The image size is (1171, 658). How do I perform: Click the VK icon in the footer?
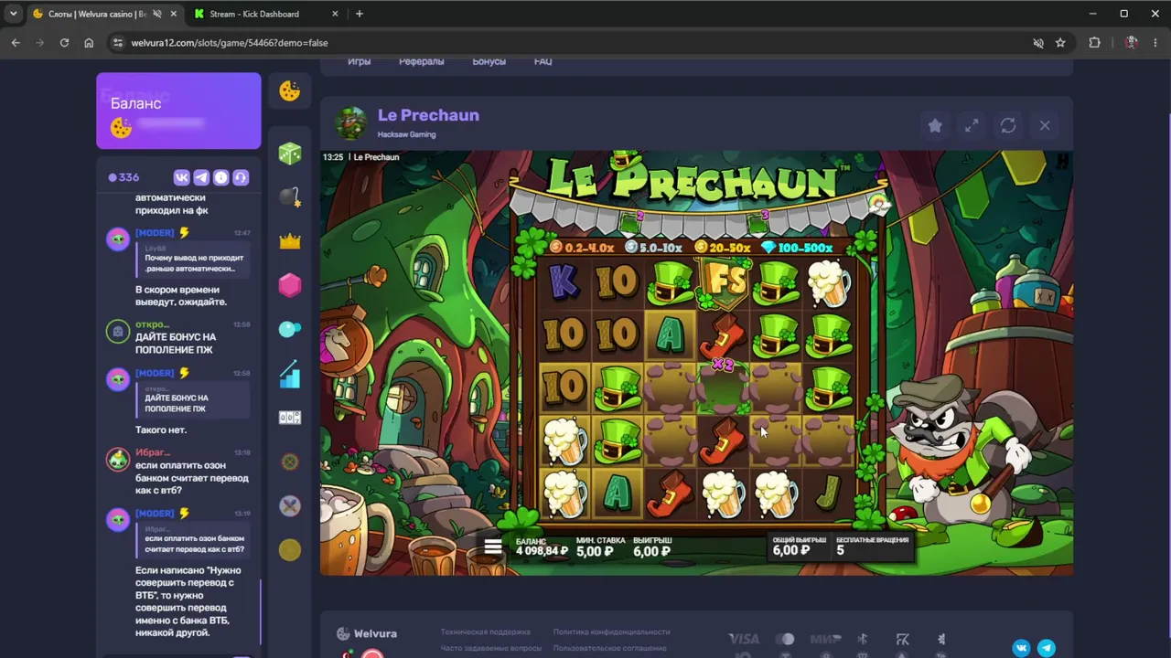(x=1021, y=648)
